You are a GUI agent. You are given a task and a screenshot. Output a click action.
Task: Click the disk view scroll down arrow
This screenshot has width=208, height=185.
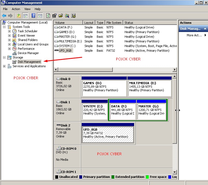175,172
